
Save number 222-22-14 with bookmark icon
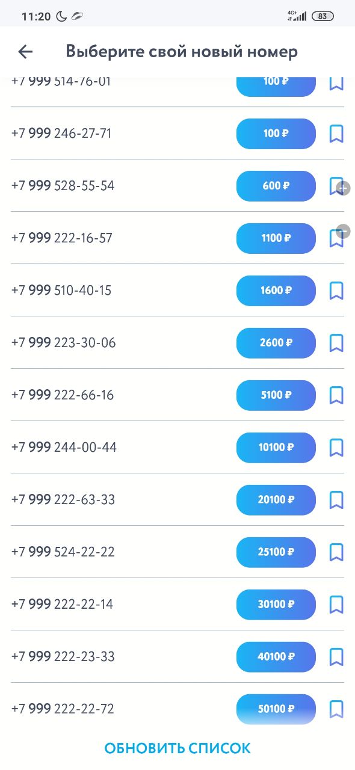(x=336, y=605)
